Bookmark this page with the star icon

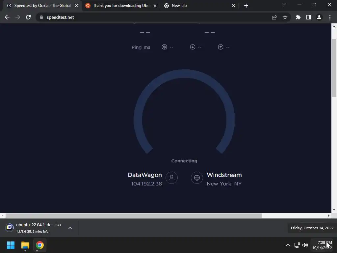[x=285, y=17]
